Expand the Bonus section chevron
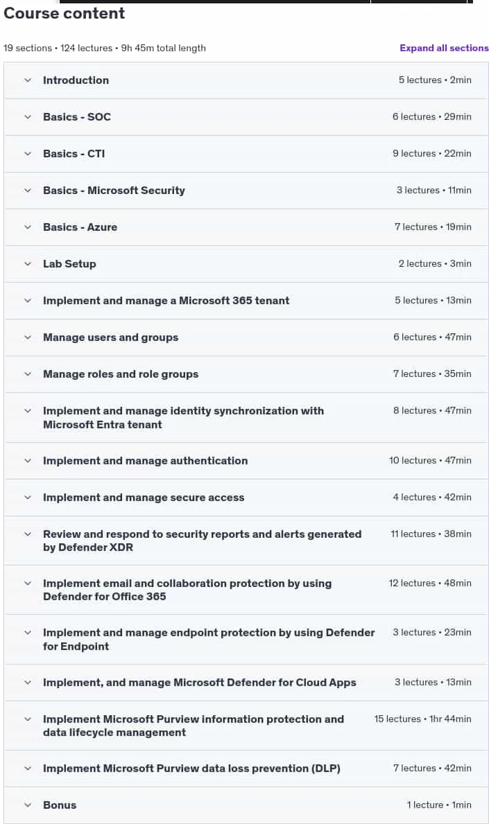The image size is (489, 824). (28, 805)
